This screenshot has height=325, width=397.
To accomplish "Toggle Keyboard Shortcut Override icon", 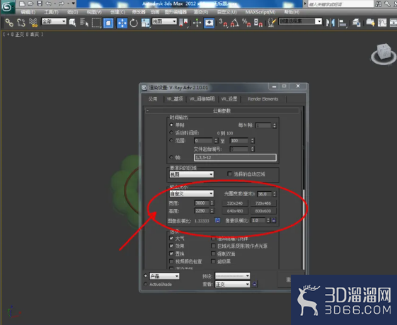I will coord(209,23).
